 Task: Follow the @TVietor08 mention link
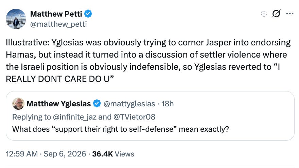coord(134,117)
